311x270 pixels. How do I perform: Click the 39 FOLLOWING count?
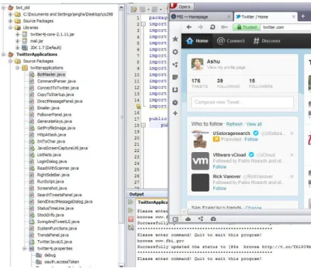228,83
